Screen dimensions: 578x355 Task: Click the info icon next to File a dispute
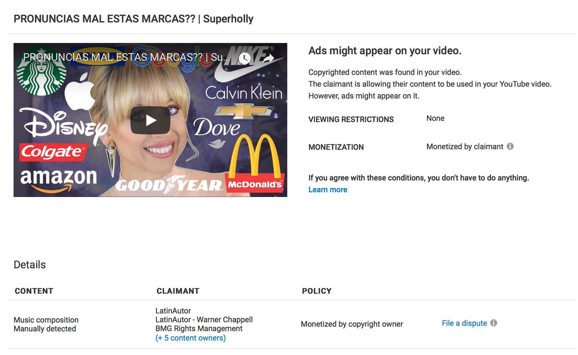(x=494, y=323)
